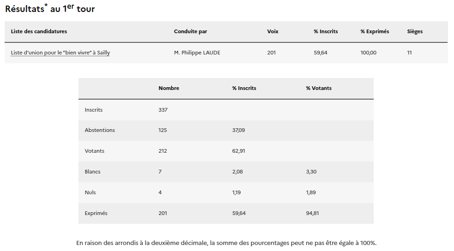Select the Nuls row label
Screen dimensions: 454x251
(90, 192)
